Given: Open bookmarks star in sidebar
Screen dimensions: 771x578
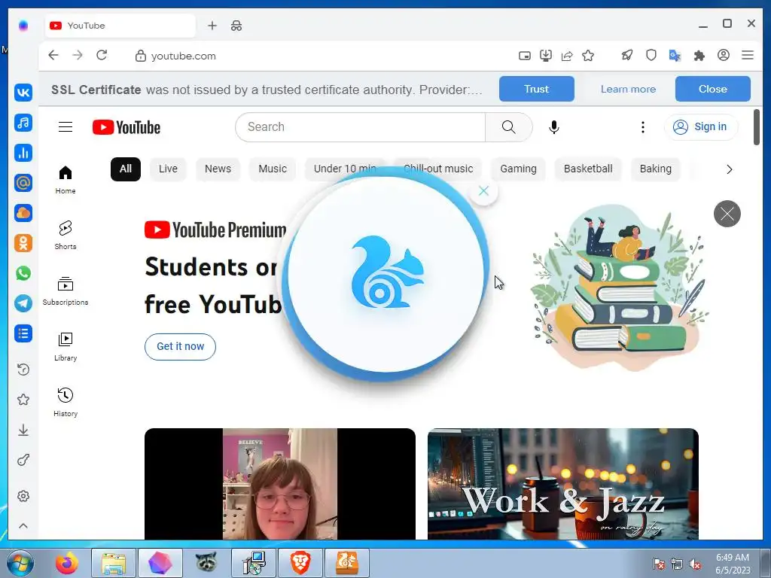Looking at the screenshot, I should [23, 400].
